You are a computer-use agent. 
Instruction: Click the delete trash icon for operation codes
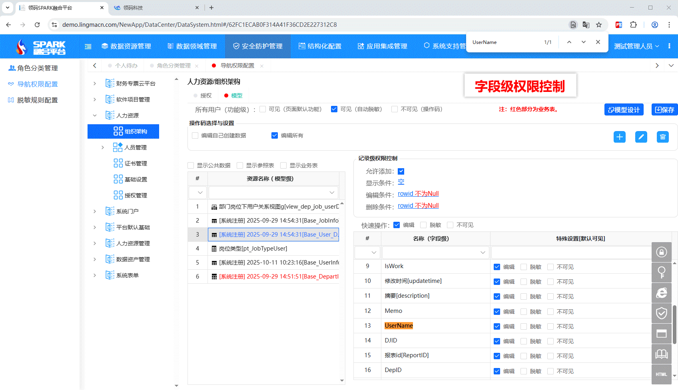tap(662, 137)
